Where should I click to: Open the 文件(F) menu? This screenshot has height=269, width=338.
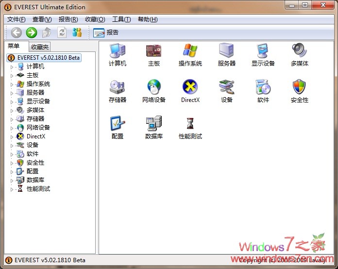coord(17,19)
